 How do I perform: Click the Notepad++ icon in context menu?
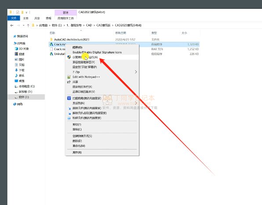tap(69, 77)
